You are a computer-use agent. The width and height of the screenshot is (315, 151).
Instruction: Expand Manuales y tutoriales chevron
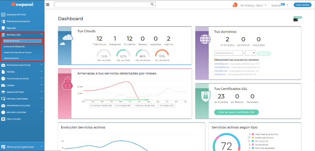(x=42, y=112)
